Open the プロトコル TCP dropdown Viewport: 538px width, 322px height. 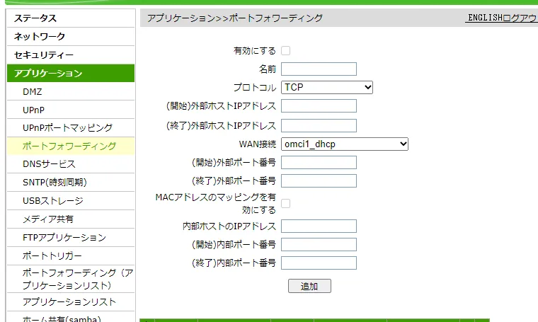[327, 87]
